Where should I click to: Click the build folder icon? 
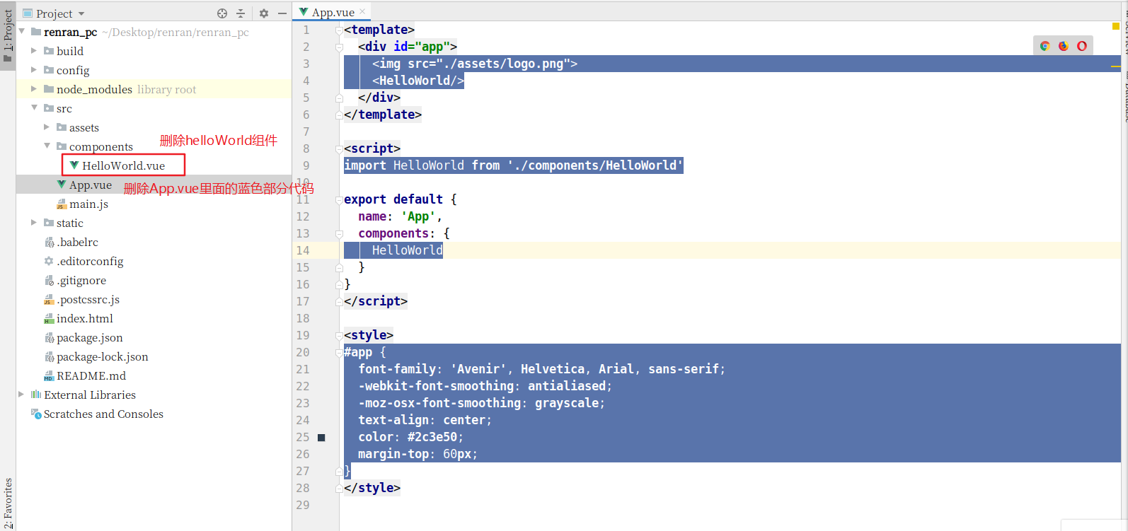pos(49,51)
